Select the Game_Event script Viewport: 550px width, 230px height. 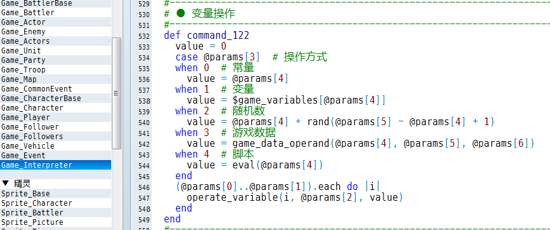coord(55,155)
